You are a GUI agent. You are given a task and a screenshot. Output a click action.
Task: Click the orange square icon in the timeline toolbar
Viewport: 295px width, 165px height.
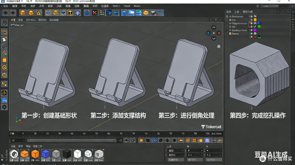point(141,140)
